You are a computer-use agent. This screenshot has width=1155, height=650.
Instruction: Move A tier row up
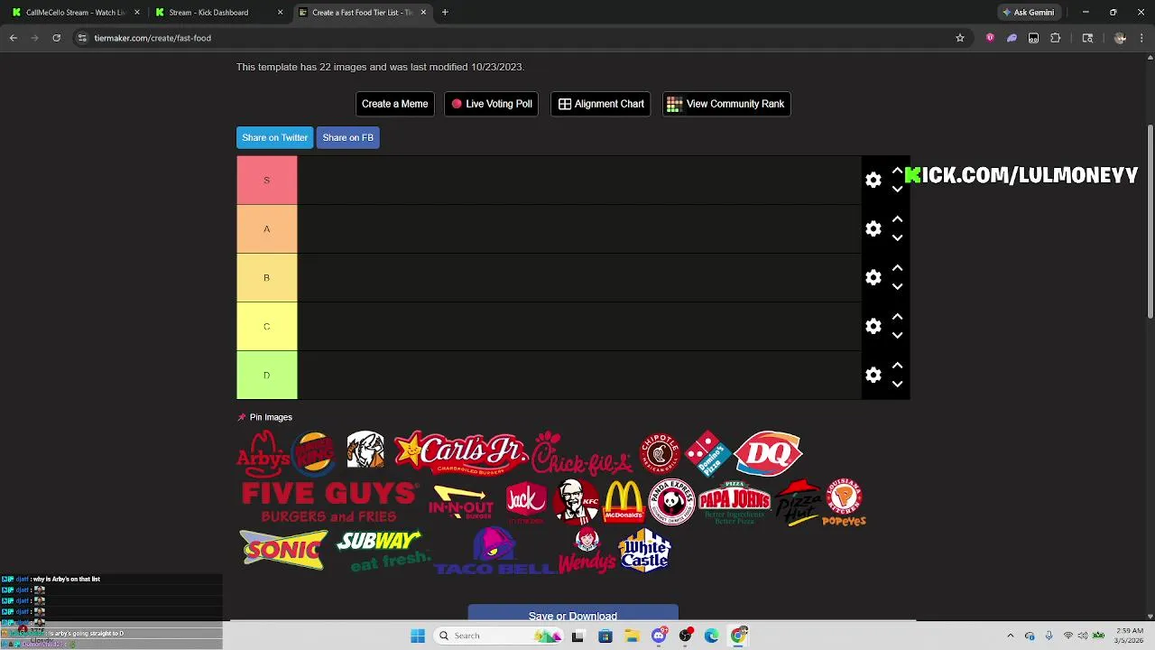point(897,219)
